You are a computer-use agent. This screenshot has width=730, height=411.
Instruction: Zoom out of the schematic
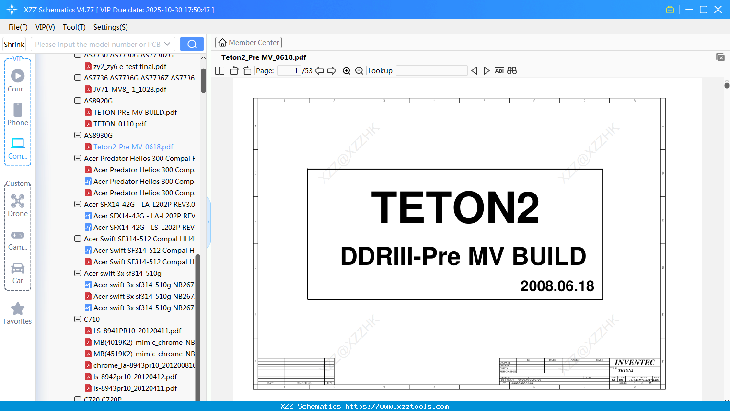click(359, 71)
